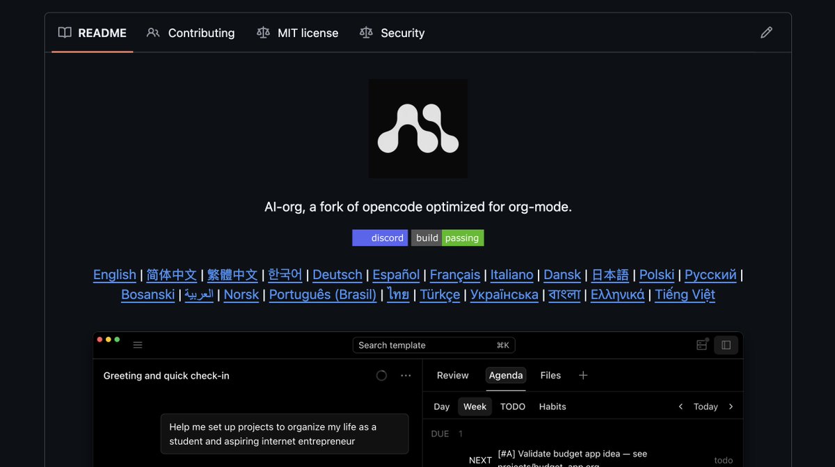Click the hamburger menu icon in app screenshot
This screenshot has width=835, height=467.
pyautogui.click(x=138, y=345)
